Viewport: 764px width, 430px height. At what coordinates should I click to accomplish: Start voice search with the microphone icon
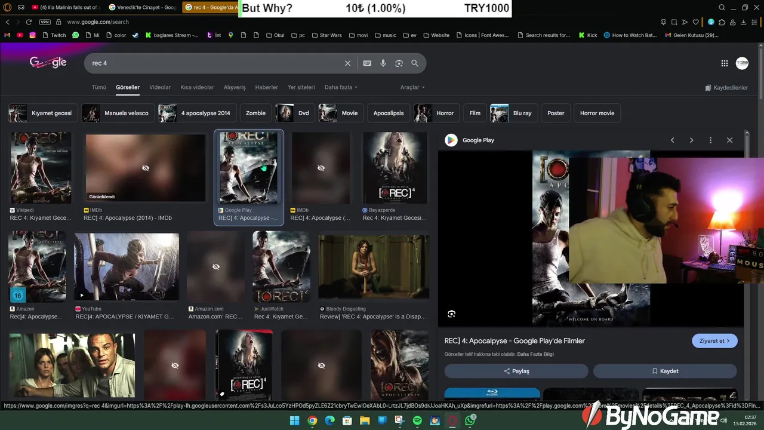coord(383,63)
